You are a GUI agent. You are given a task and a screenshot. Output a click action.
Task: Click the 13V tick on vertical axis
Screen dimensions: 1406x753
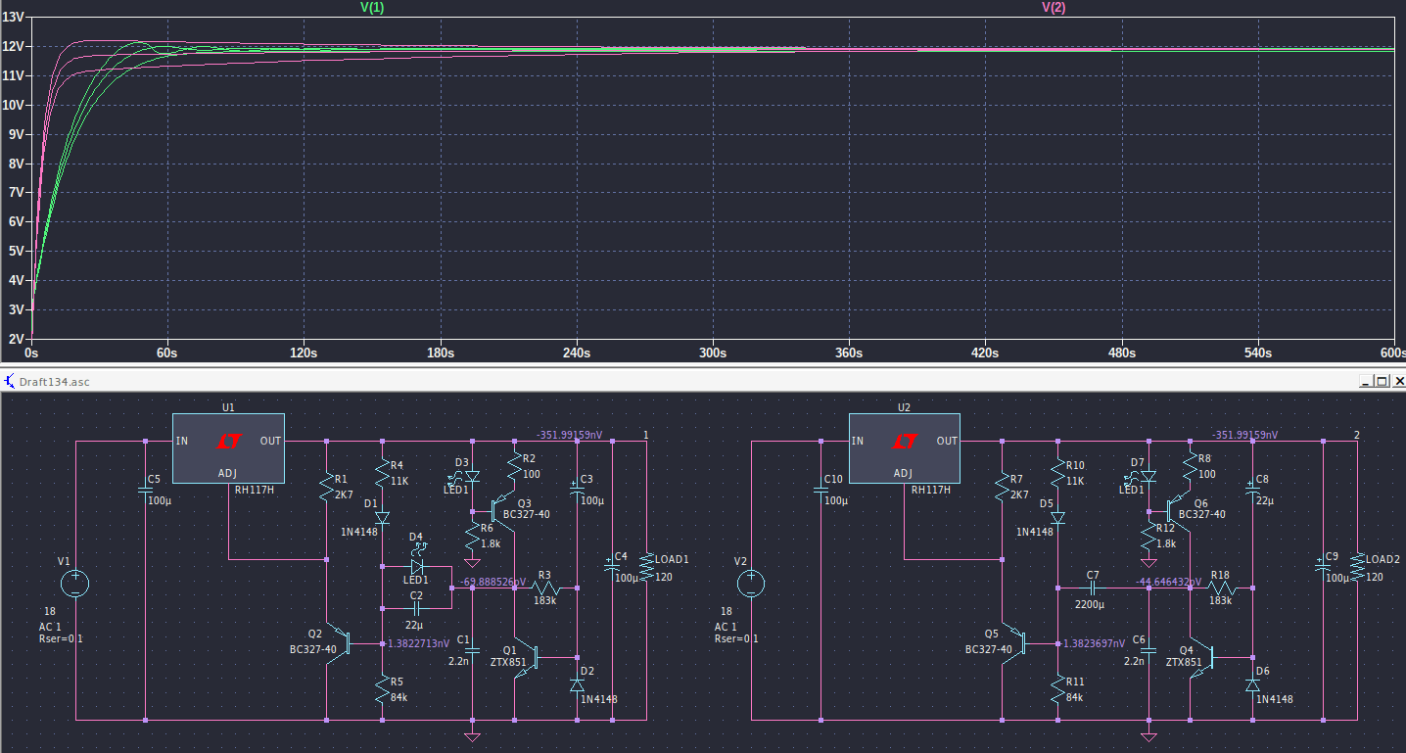(12, 17)
